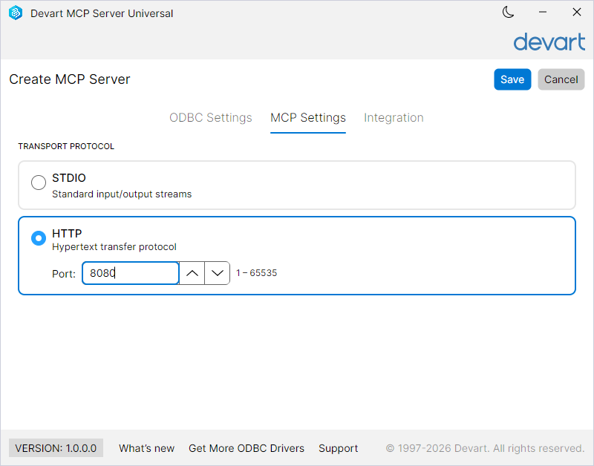Image resolution: width=594 pixels, height=466 pixels.
Task: Click into the Port input field
Action: point(131,273)
